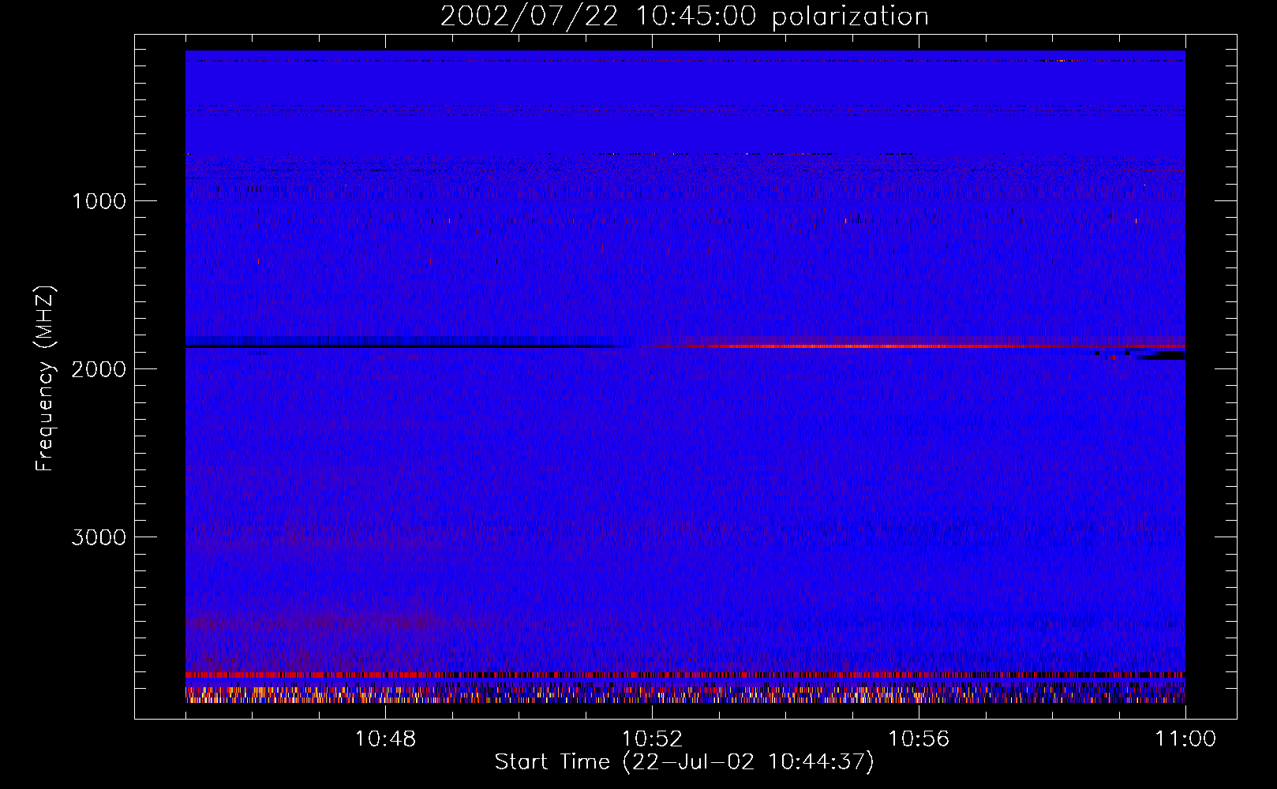The image size is (1277, 789).
Task: Click the 10:48 time tick label
Action: (385, 739)
